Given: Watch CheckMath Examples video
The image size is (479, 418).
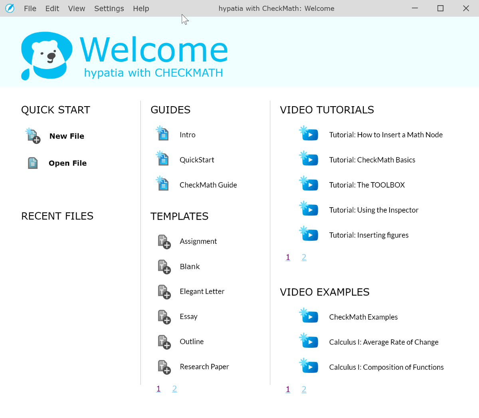Looking at the screenshot, I should pyautogui.click(x=363, y=317).
